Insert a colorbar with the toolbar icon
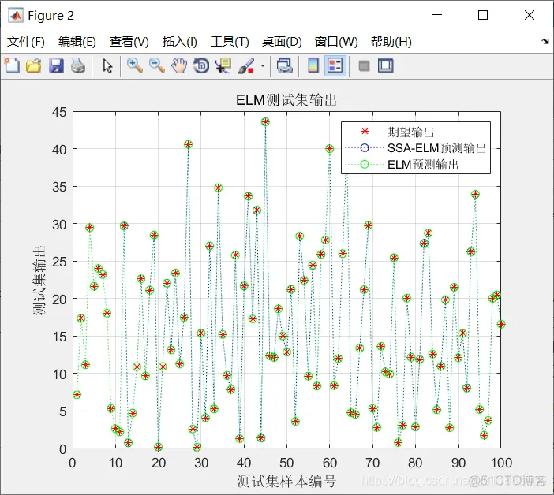554x495 pixels. 313,65
